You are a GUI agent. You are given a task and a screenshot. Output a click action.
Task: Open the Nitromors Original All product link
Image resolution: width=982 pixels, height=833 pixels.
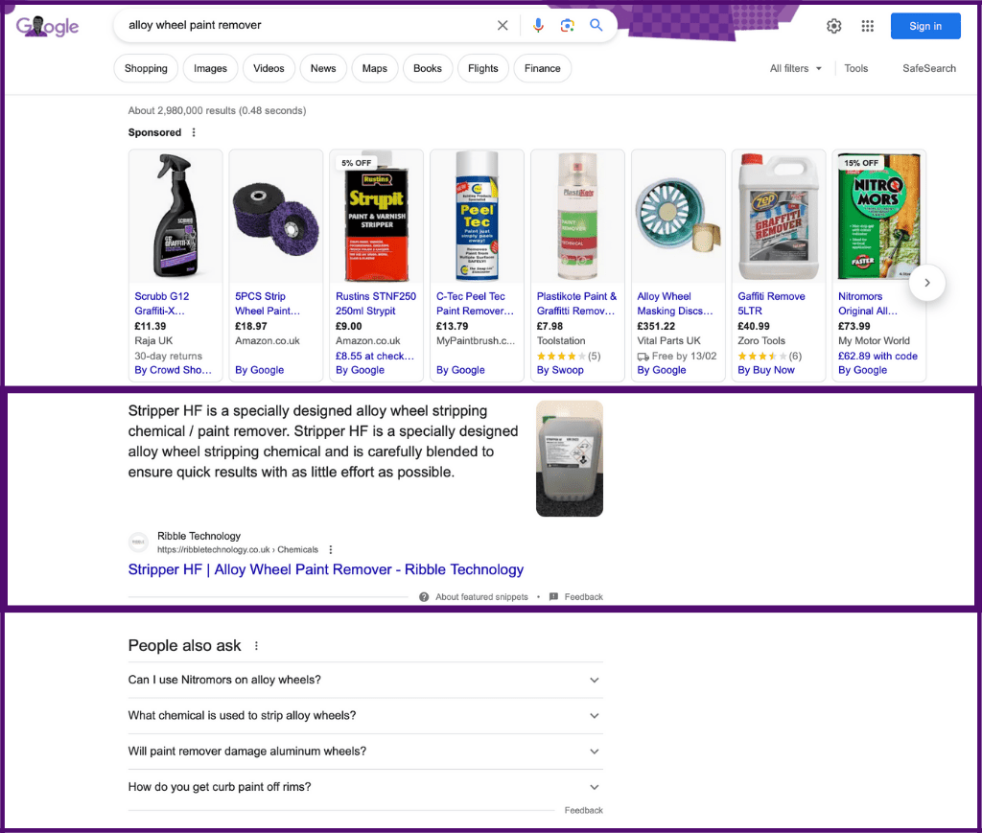[867, 304]
